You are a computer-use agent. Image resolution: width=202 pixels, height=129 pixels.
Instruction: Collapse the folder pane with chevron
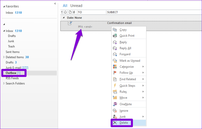[55, 3]
